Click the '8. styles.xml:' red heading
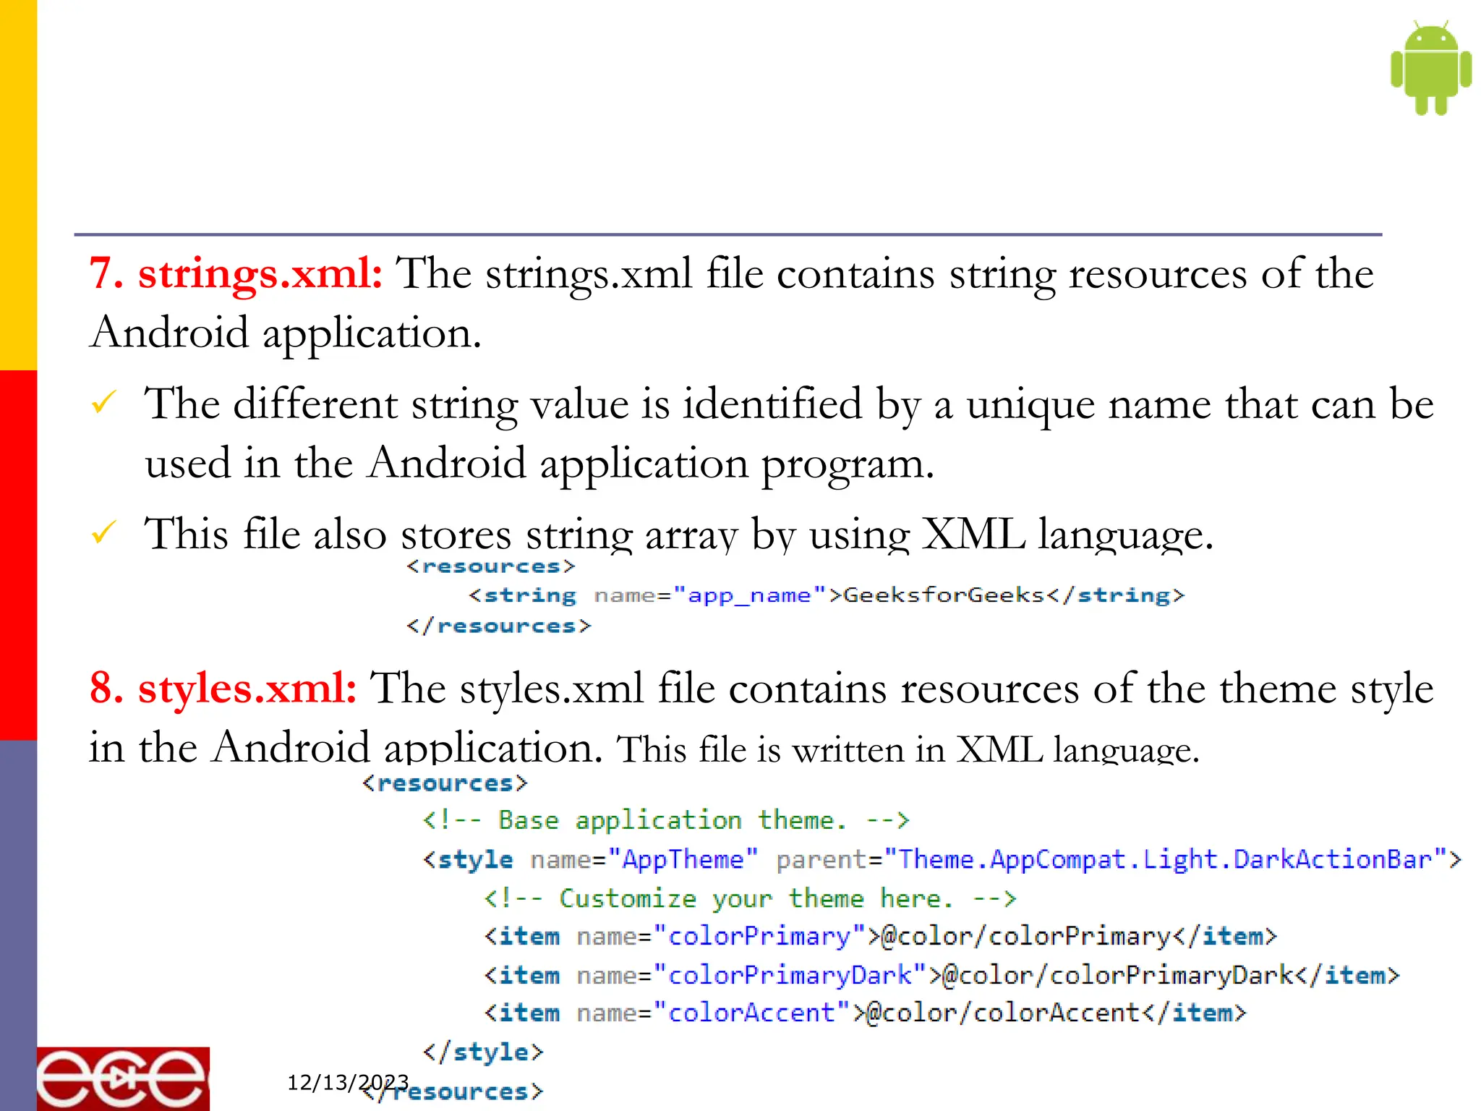 pos(223,688)
